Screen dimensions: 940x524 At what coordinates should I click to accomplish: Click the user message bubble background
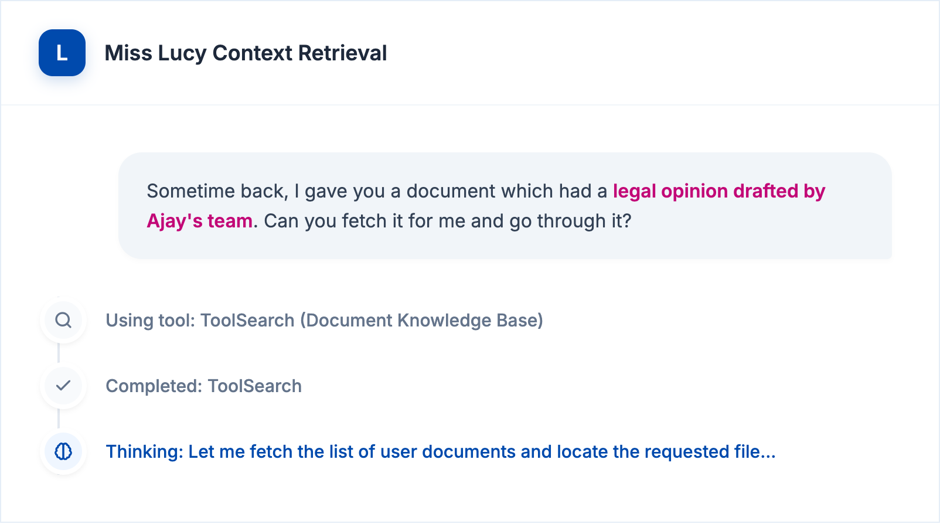[505, 206]
